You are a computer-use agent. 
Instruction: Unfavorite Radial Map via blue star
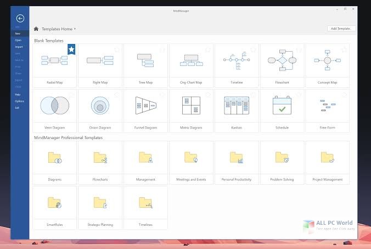pyautogui.click(x=71, y=49)
